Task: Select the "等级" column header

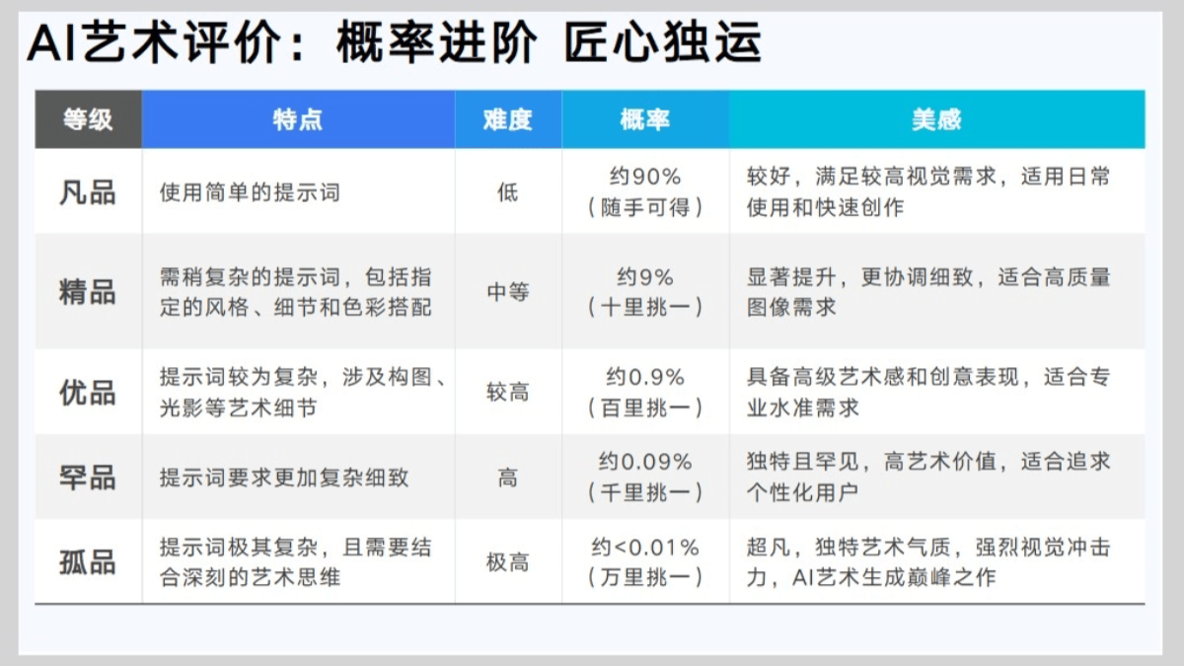Action: (88, 119)
